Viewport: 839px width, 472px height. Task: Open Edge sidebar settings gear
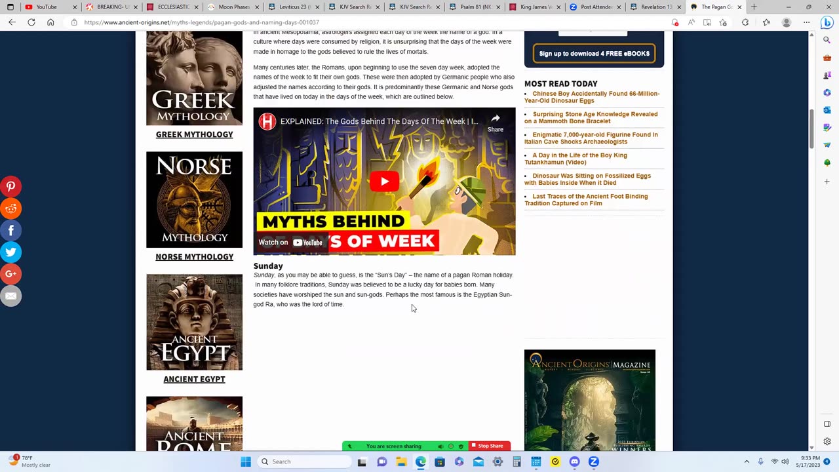pyautogui.click(x=827, y=441)
